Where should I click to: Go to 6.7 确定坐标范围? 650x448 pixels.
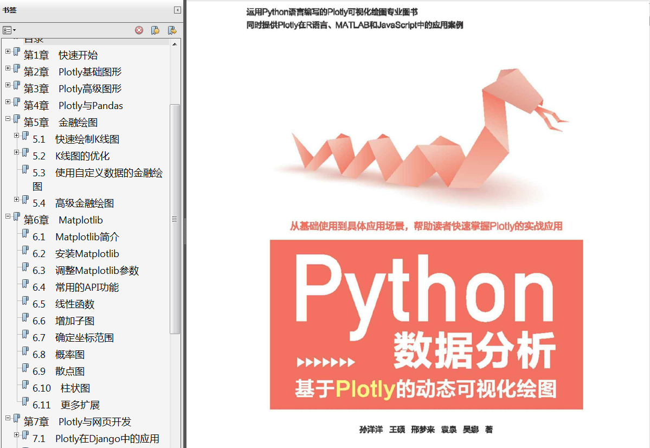pos(73,338)
